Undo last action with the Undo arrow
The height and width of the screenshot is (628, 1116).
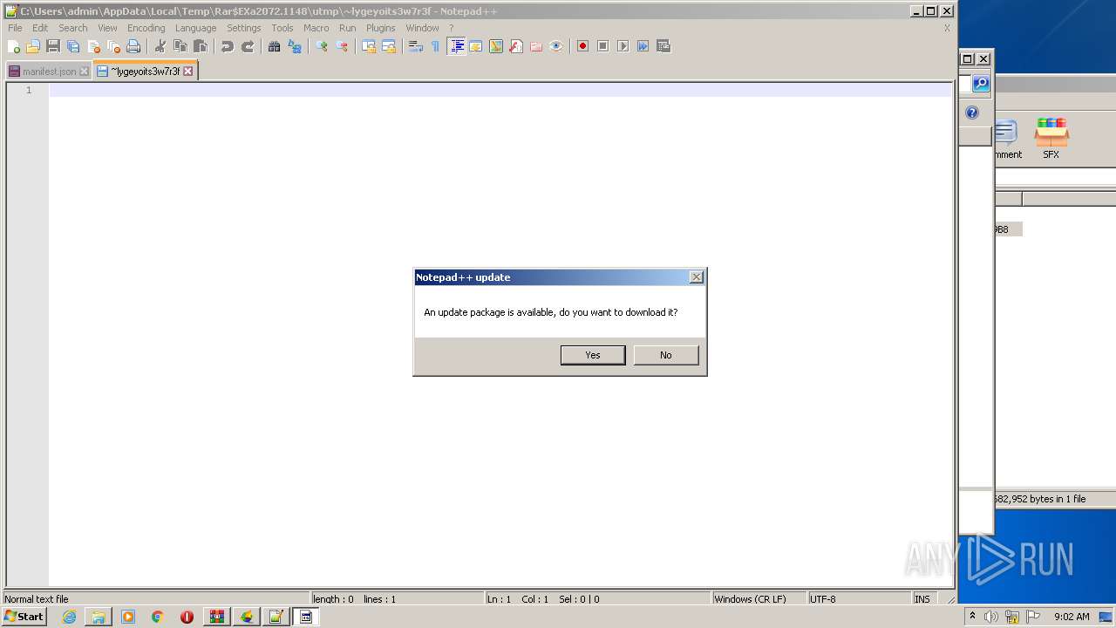pos(228,46)
